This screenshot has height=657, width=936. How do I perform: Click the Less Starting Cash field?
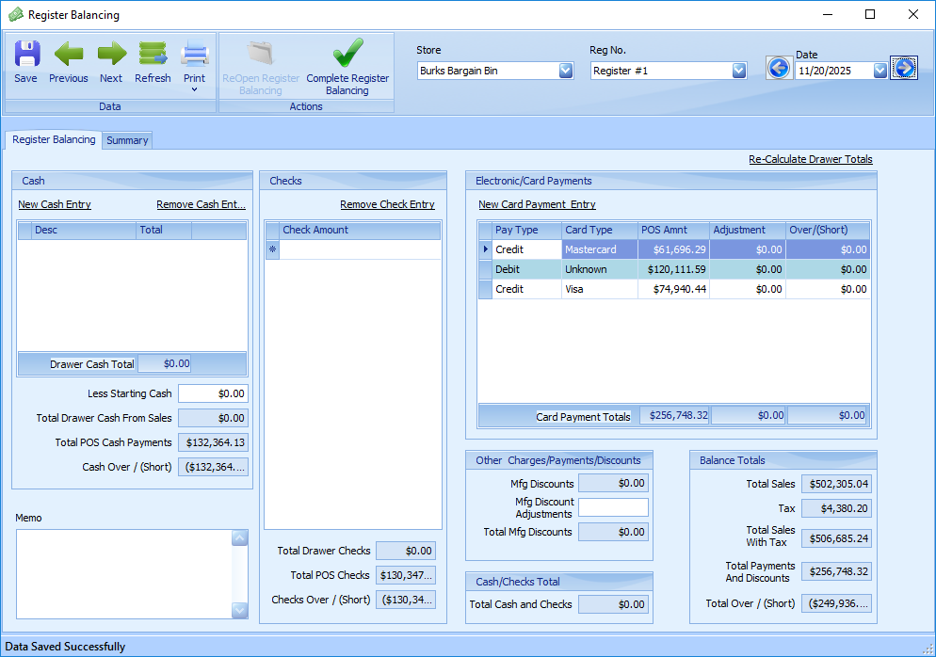(x=213, y=393)
